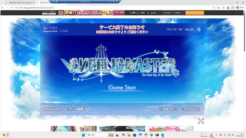
Task: Open Microsoft Store from taskbar
Action: pos(135,135)
